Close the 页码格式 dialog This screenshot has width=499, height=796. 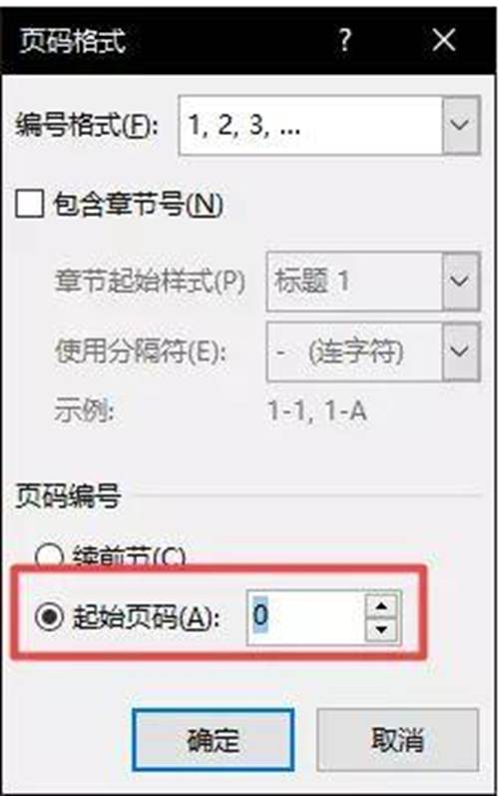click(x=444, y=40)
